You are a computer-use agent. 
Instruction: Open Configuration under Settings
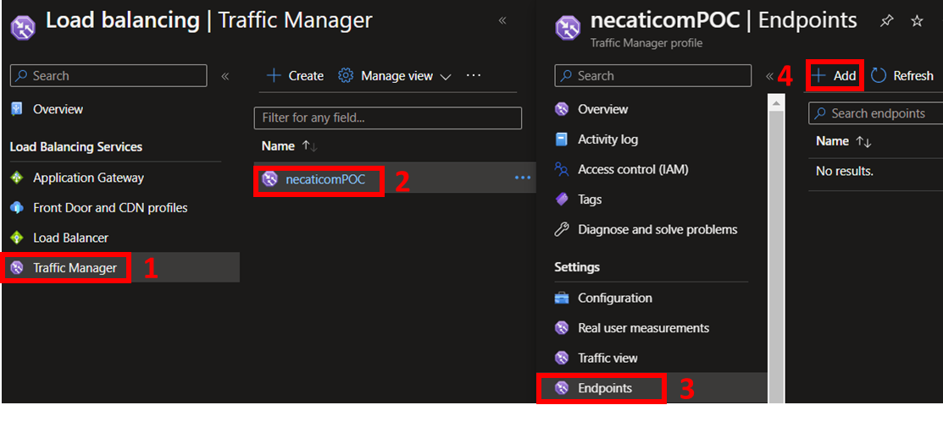click(x=614, y=298)
